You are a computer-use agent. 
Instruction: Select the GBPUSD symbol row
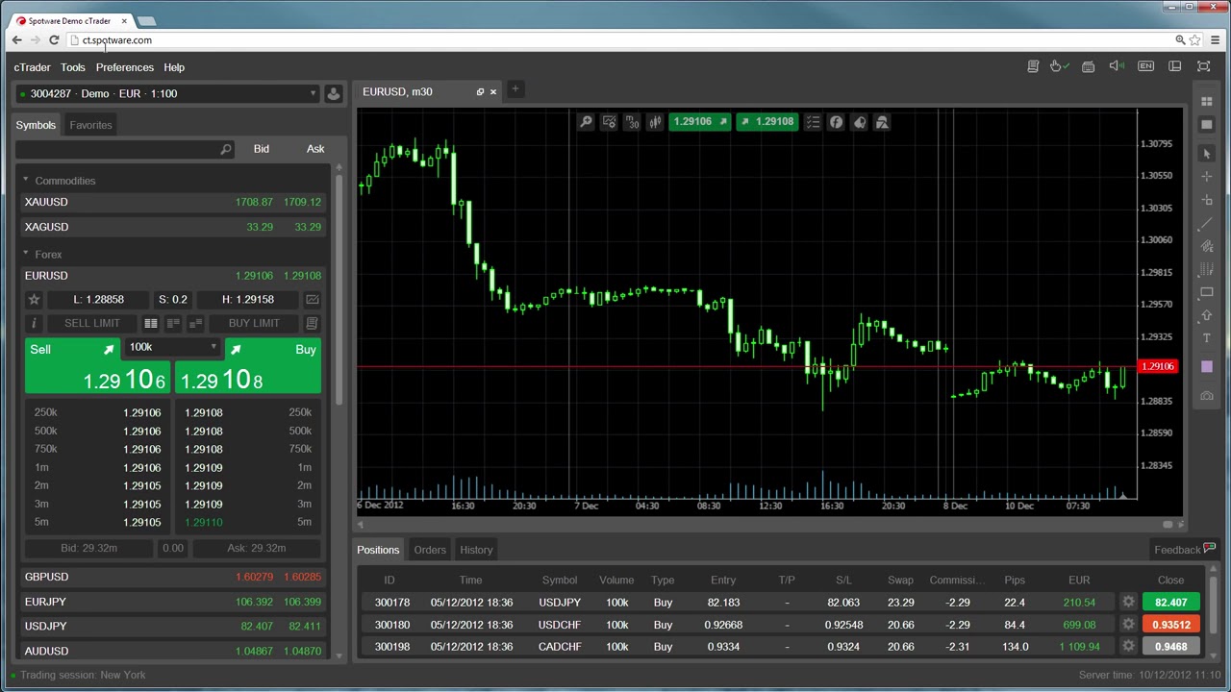click(x=173, y=577)
